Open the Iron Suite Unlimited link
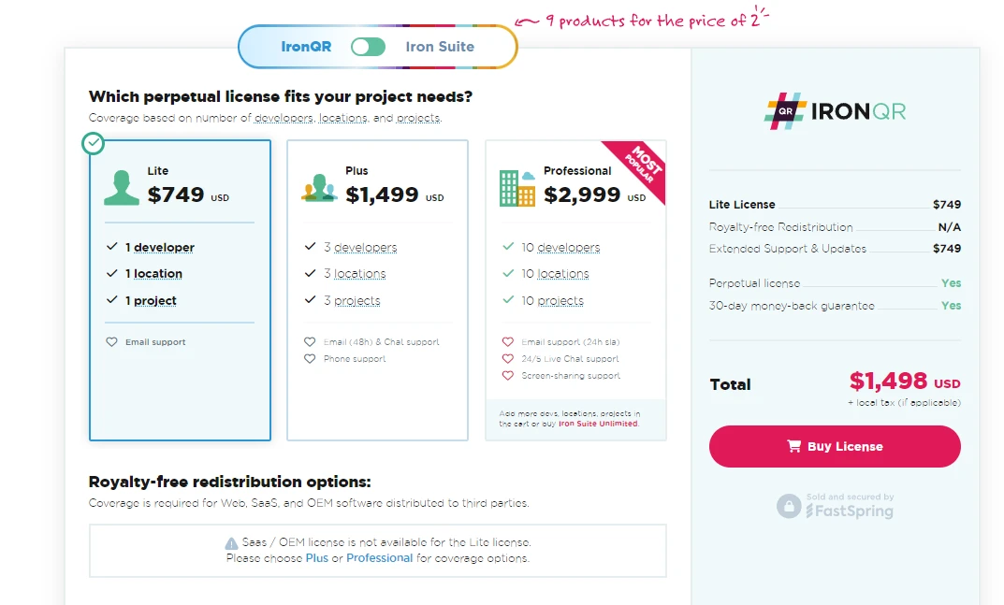The height and width of the screenshot is (605, 1004). click(x=598, y=424)
